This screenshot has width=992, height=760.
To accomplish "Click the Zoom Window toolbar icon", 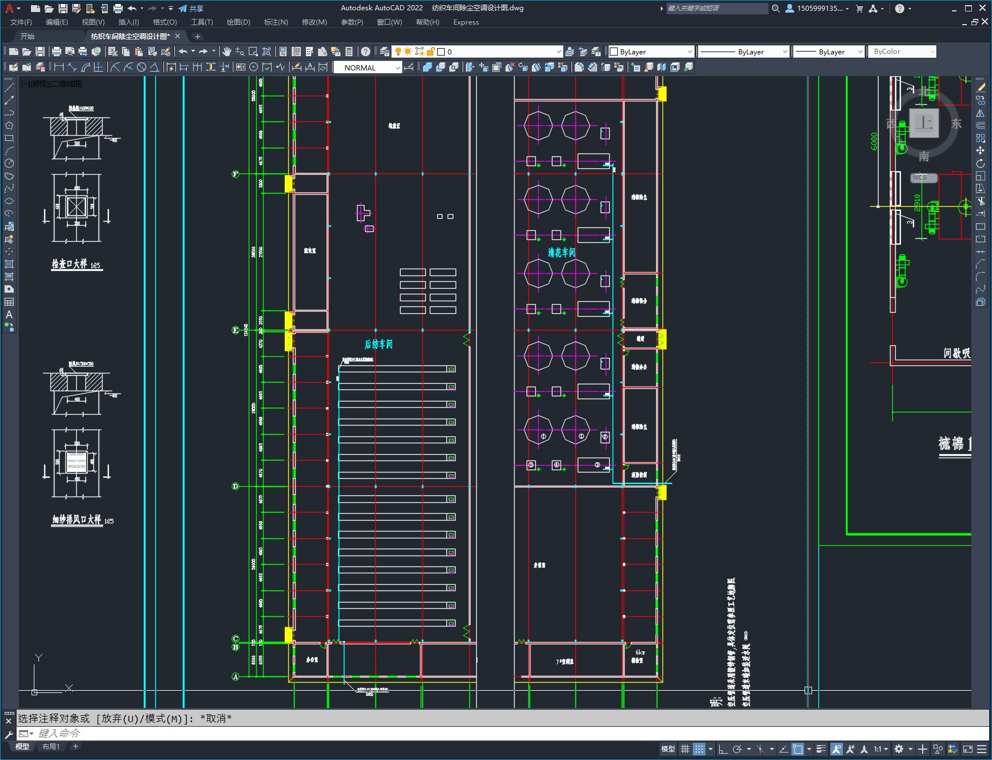I will pos(253,52).
